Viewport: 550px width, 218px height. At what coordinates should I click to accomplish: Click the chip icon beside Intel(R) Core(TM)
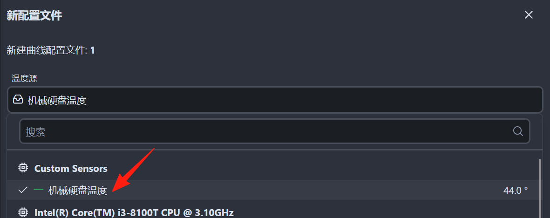pos(23,212)
